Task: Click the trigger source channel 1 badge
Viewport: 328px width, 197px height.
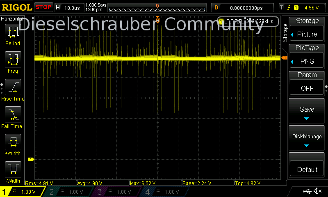Action: coord(296,8)
